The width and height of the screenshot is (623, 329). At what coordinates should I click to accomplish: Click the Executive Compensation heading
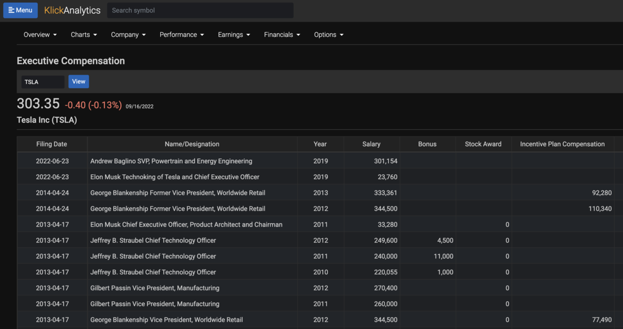[x=71, y=61]
